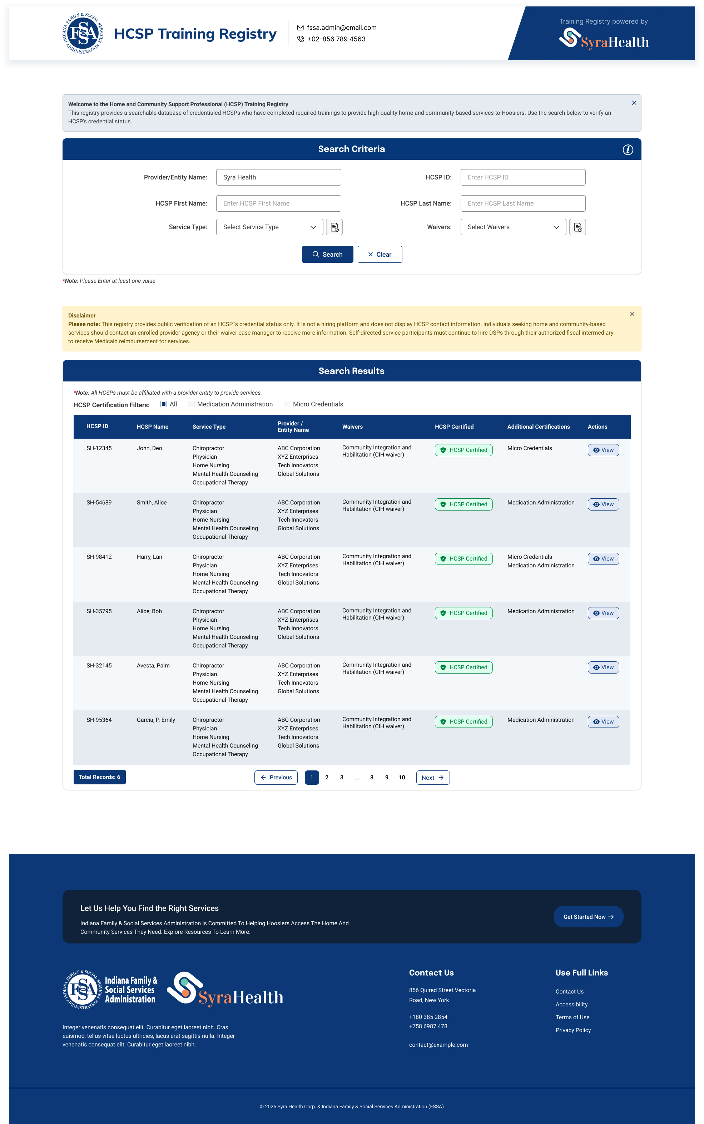
Task: Select pagination page 10
Action: (402, 778)
